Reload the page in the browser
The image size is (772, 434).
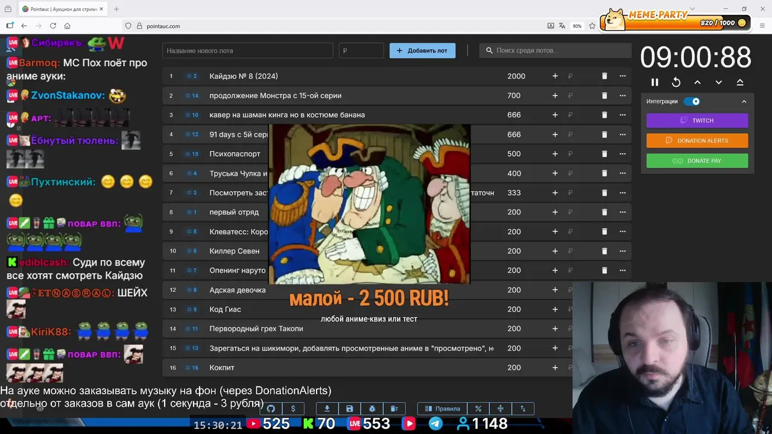pyautogui.click(x=53, y=26)
